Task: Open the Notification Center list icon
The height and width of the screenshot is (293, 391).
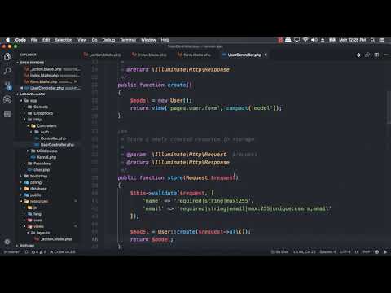Action: [x=382, y=40]
